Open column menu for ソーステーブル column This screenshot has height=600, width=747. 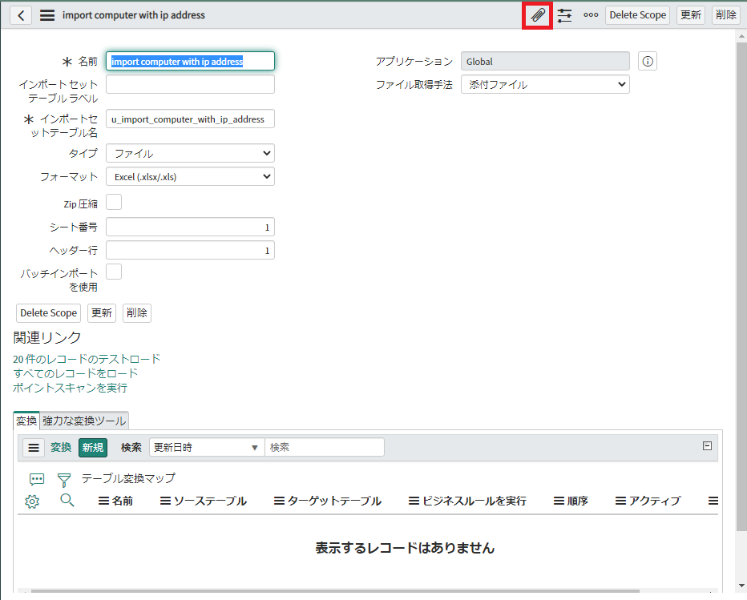[x=165, y=501]
